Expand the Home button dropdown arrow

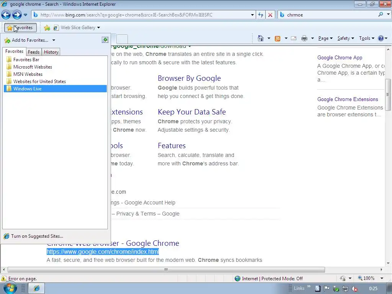pyautogui.click(x=269, y=38)
